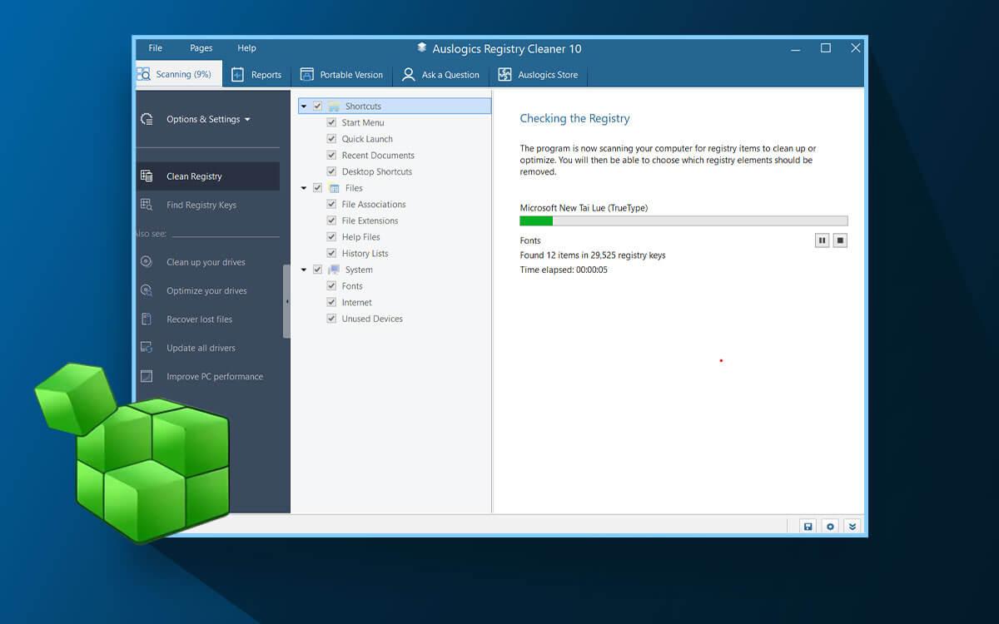Click the sidebar vertical scrollbar

(x=287, y=301)
